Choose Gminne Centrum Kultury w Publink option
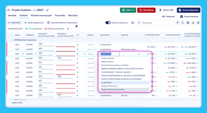Screen dimensions: 207x113 pyautogui.click(x=125, y=65)
